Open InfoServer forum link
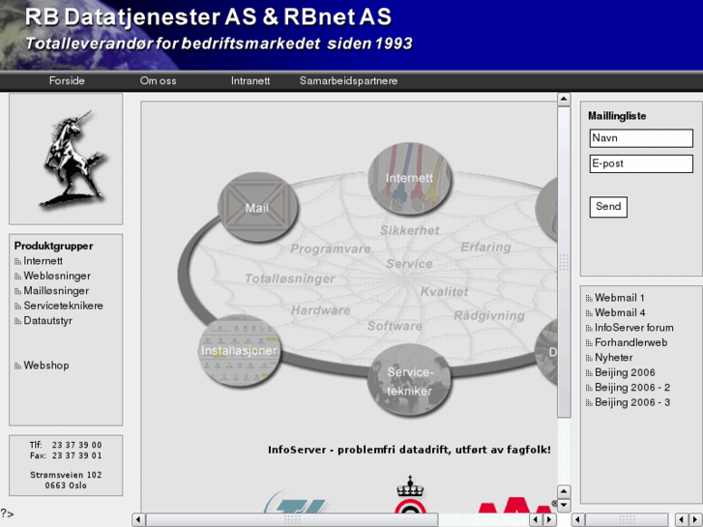The image size is (703, 527). tap(633, 328)
